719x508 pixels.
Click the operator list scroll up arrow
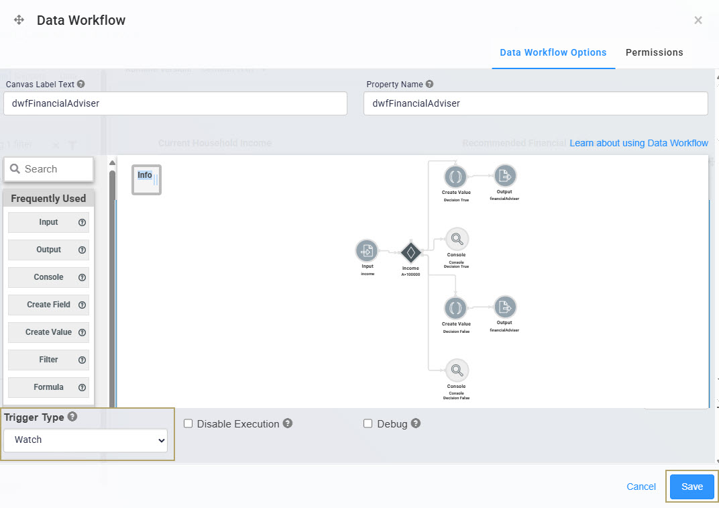112,163
